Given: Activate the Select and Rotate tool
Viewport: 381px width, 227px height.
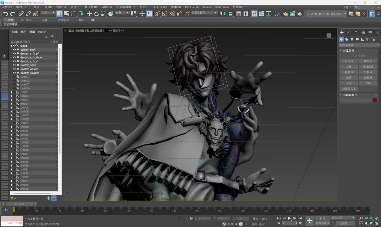Looking at the screenshot, I should (97, 14).
